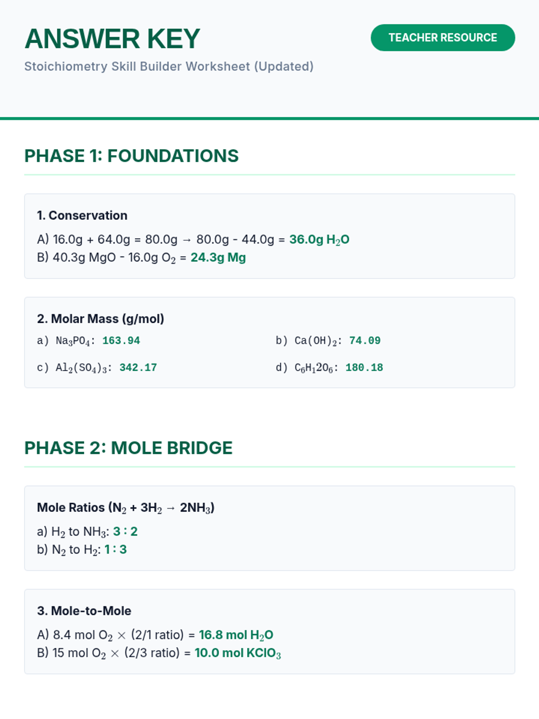Click the '2. Molar Mass (g/mol)' heading

tap(101, 319)
